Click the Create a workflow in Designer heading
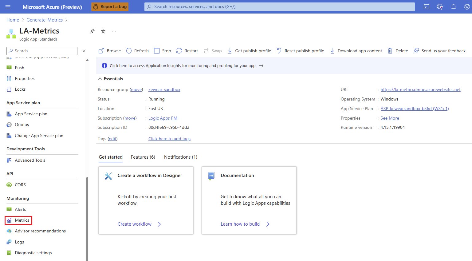Screen dimensions: 472x261 (150, 176)
